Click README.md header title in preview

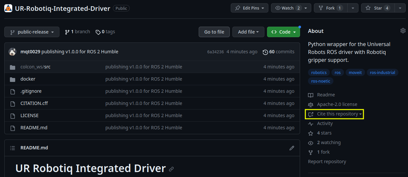tap(34, 148)
